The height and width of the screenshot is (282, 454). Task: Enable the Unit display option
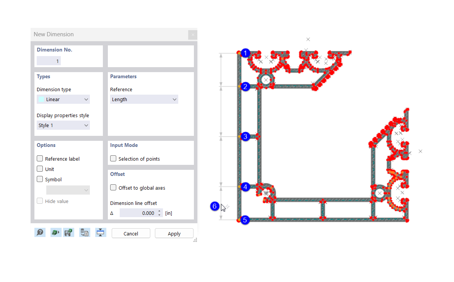(39, 169)
